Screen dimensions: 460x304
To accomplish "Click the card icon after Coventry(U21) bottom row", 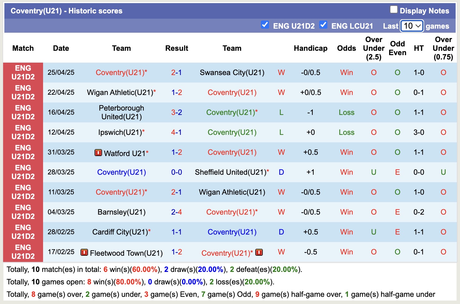I will [x=260, y=252].
